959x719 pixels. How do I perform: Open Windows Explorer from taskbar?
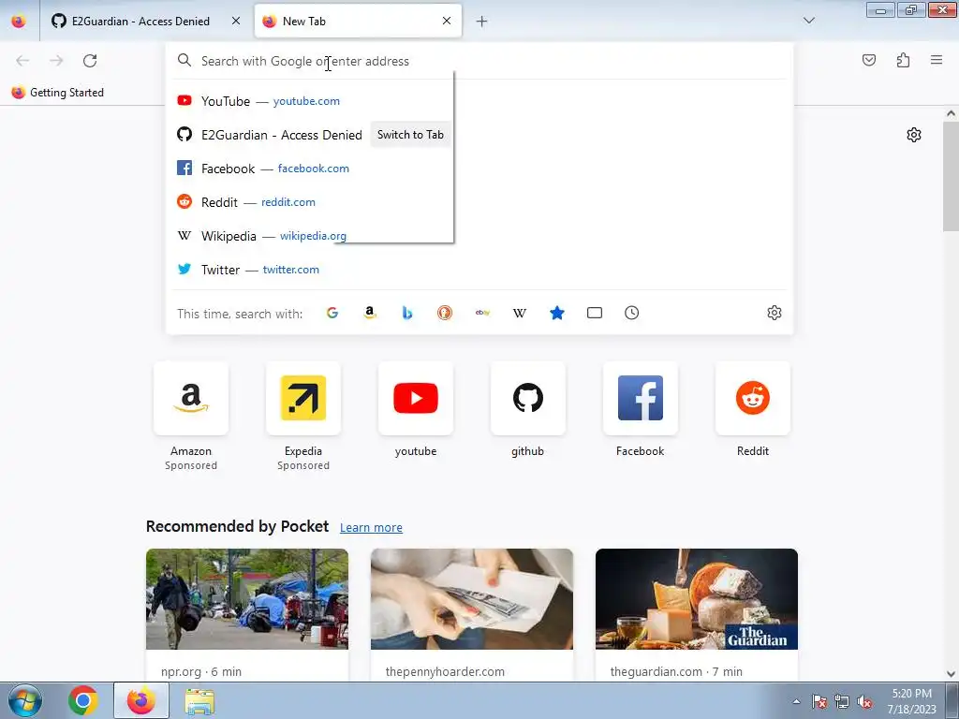click(199, 700)
